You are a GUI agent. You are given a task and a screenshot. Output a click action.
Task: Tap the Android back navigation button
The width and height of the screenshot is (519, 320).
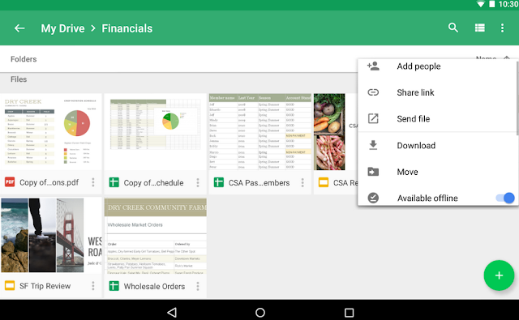pos(172,313)
